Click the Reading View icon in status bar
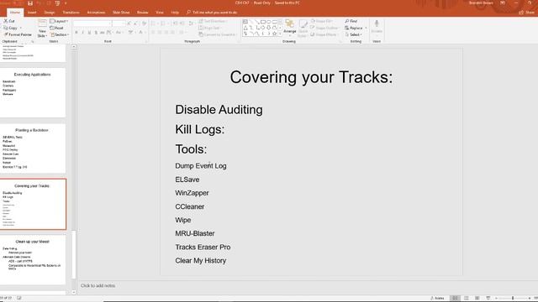538x302 pixels. 477,298
